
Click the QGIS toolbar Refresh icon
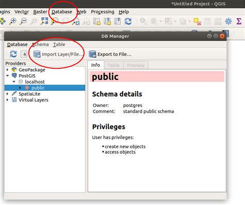(x=128, y=21)
